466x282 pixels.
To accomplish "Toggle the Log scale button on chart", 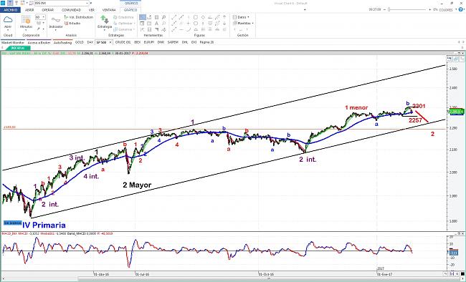I will pos(450,59).
